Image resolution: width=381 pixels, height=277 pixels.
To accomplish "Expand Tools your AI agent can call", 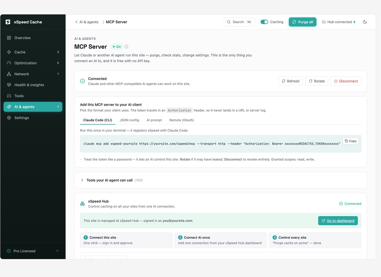I will 221,180.
